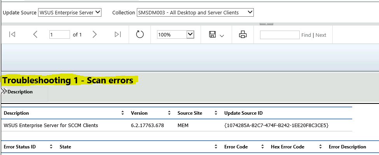This screenshot has width=379, height=155.
Task: Click 'WSUS Enterprise Server for SCCM Clients' cell
Action: click(51, 126)
